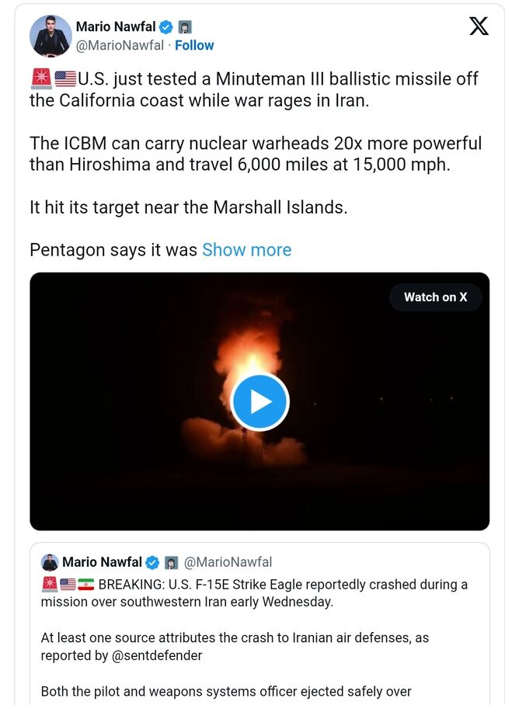Click Mario Nawfal's profile avatar at the top
Screen dimensions: 505x705
point(50,36)
